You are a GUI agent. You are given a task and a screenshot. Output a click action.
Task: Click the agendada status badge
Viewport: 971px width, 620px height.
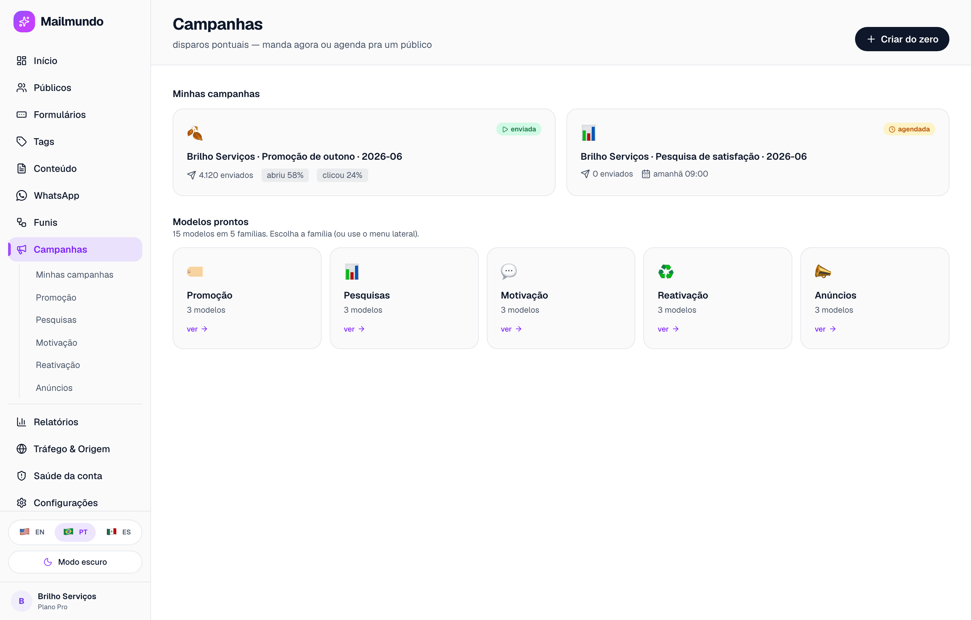point(909,129)
